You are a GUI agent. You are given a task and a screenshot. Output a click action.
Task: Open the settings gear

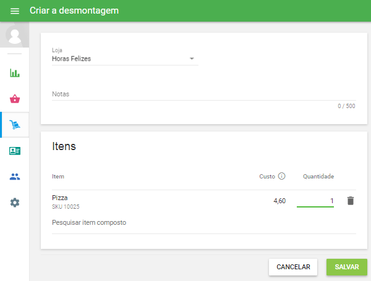(15, 203)
